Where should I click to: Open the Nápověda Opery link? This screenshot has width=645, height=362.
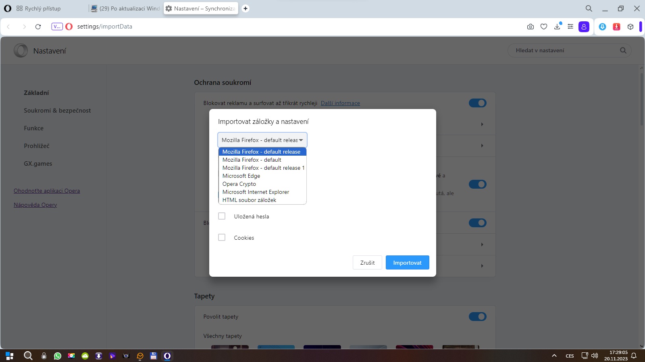35,205
